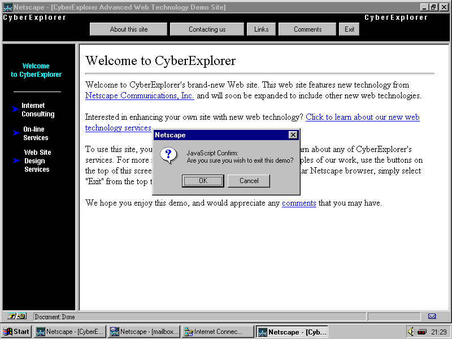The image size is (452, 339).
Task: Click active Netscape - [Cyb... taskbar button
Action: tap(292, 332)
